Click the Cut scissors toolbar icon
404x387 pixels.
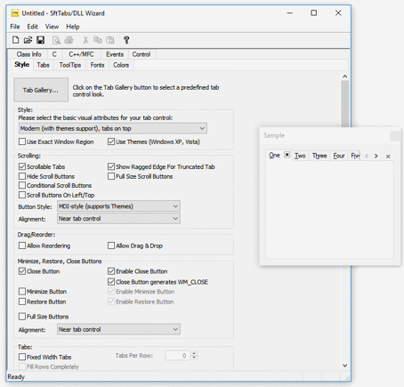tap(85, 40)
